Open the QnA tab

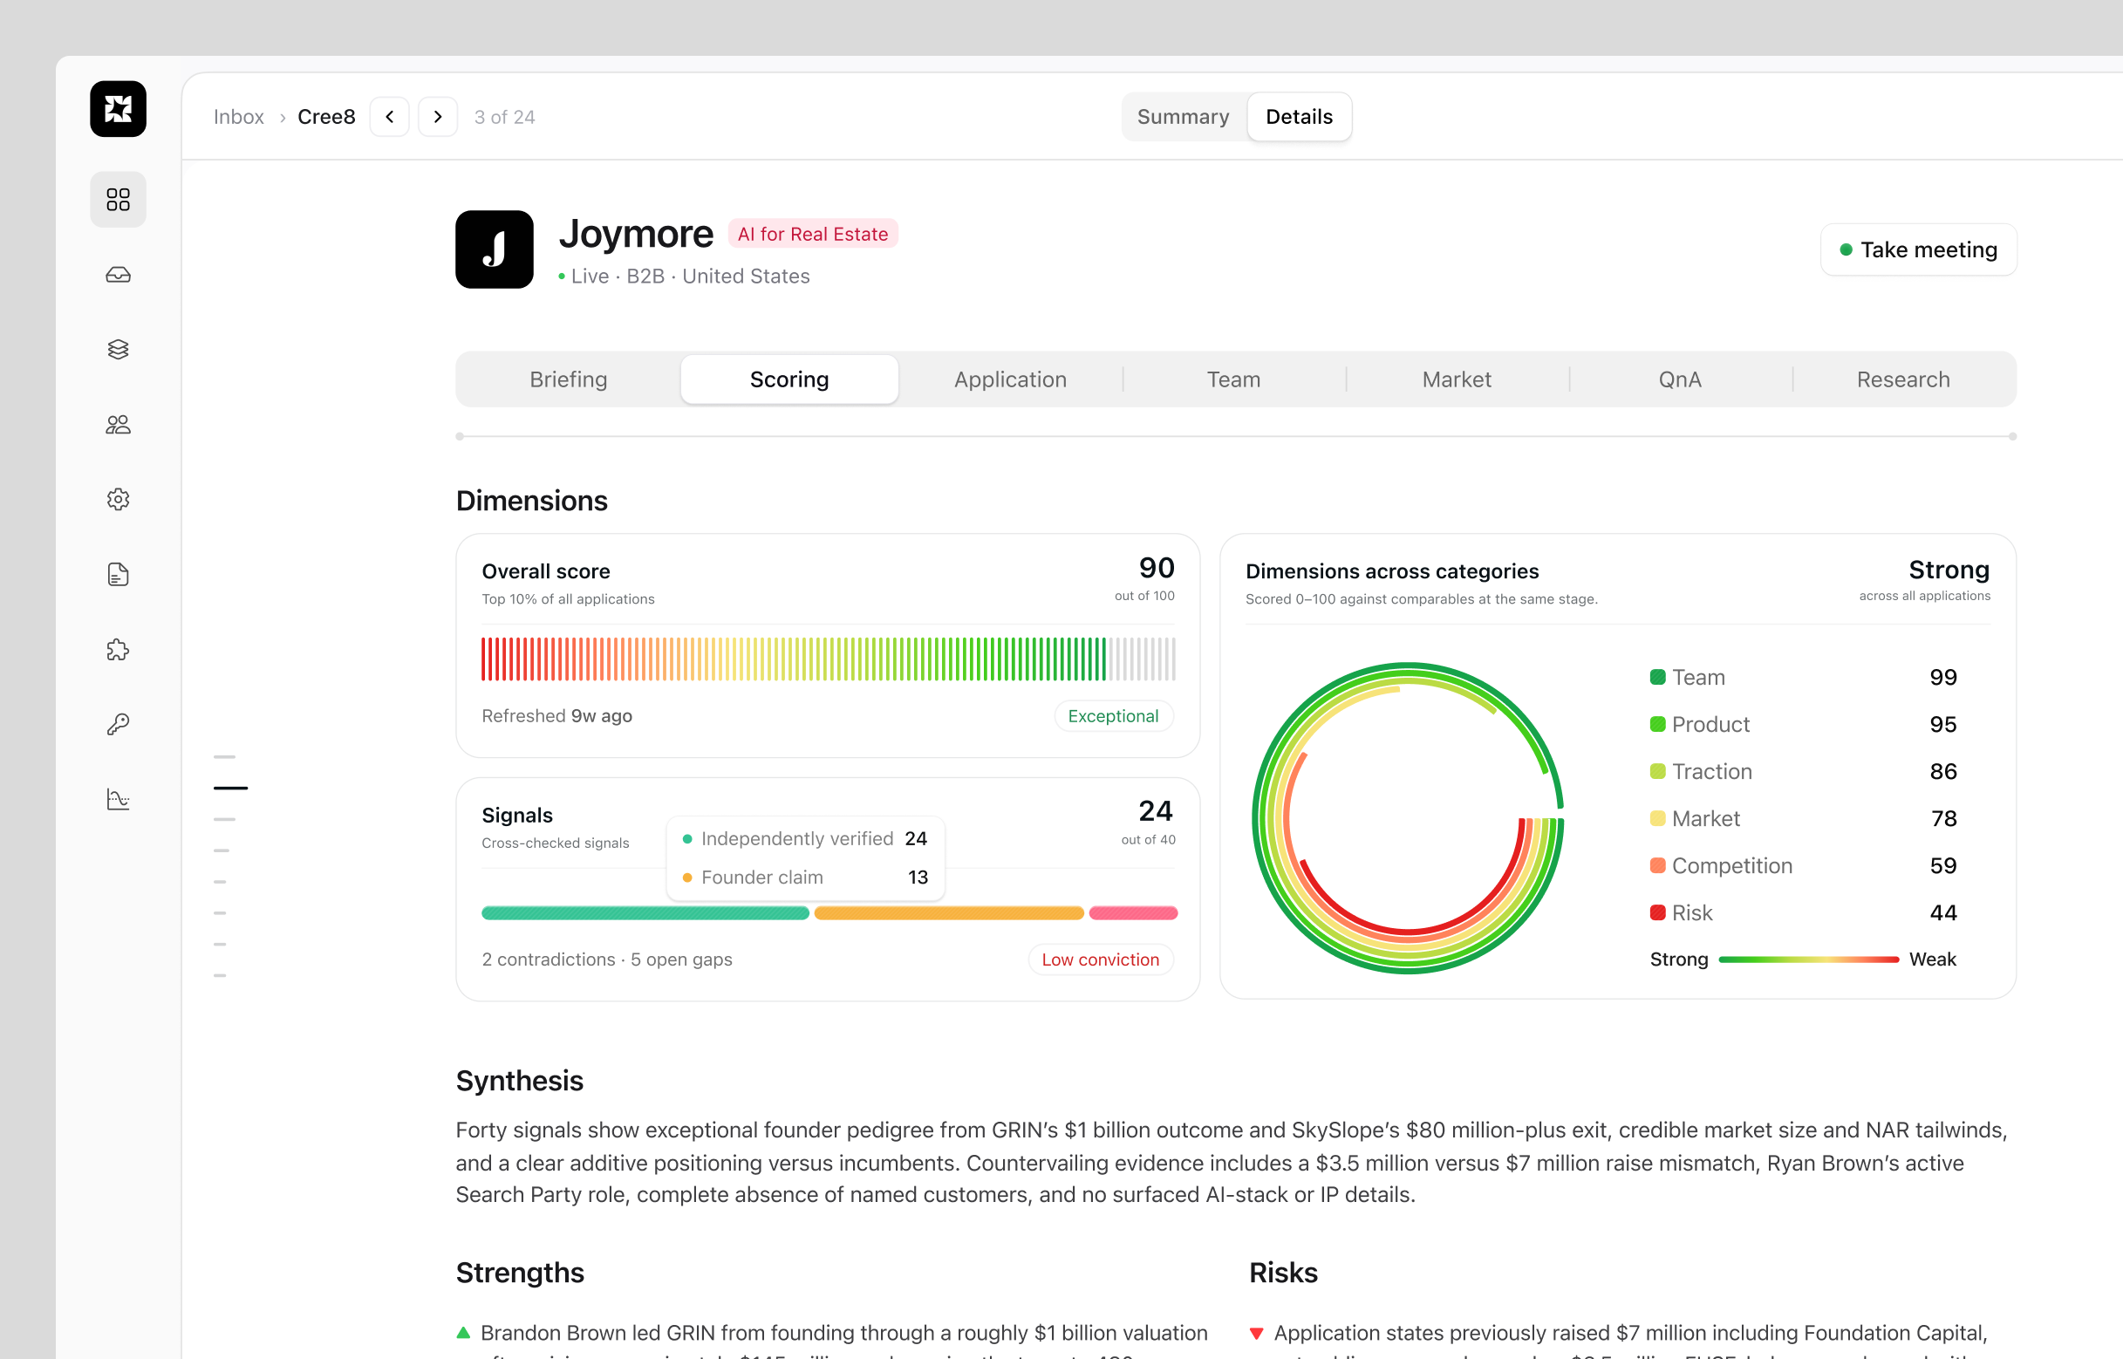click(1680, 379)
